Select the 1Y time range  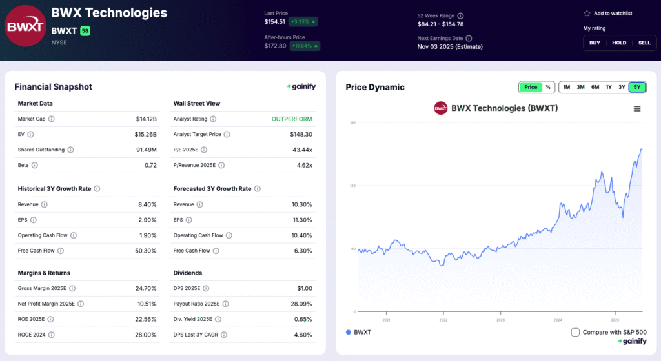click(x=609, y=87)
